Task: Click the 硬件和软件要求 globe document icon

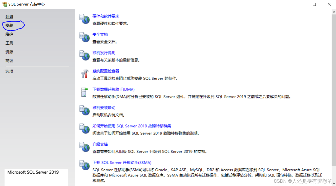Action: (84, 19)
